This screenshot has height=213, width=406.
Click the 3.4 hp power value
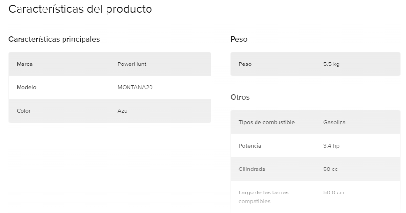coord(331,146)
